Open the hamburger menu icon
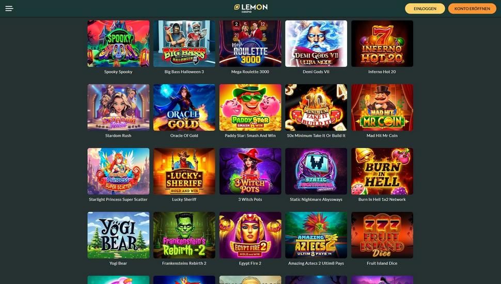This screenshot has height=284, width=501. pos(9,8)
